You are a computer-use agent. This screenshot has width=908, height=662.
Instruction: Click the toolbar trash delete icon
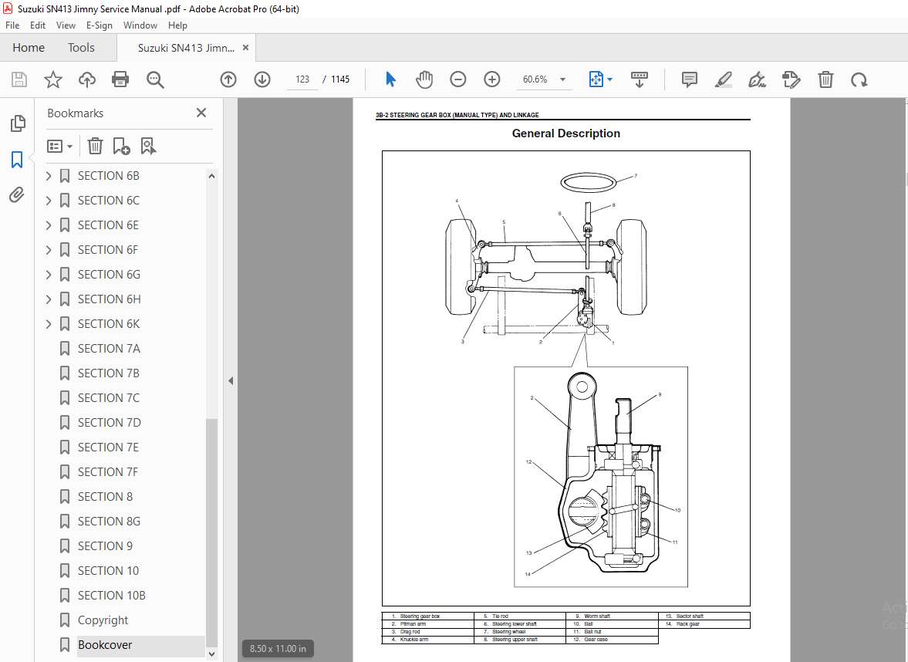click(x=825, y=79)
